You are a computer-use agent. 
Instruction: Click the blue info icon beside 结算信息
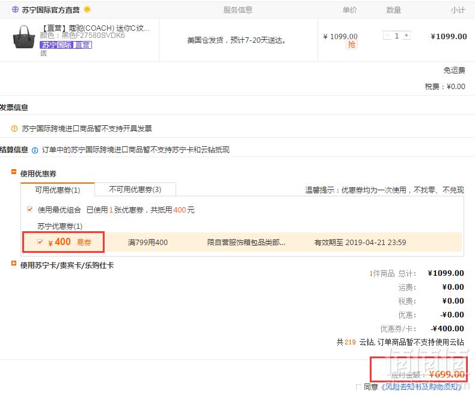point(35,150)
